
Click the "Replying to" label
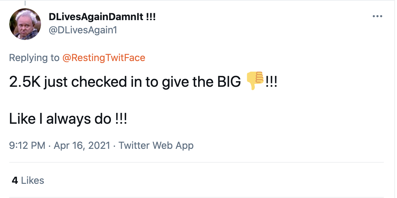34,58
